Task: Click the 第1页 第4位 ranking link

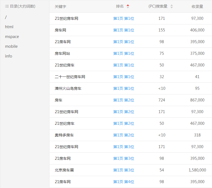Action: [124, 182]
